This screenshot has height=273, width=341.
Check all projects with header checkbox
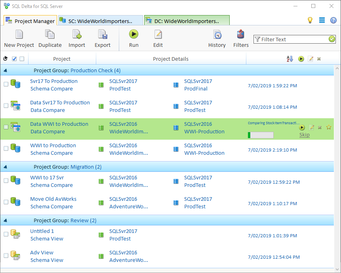pos(14,59)
